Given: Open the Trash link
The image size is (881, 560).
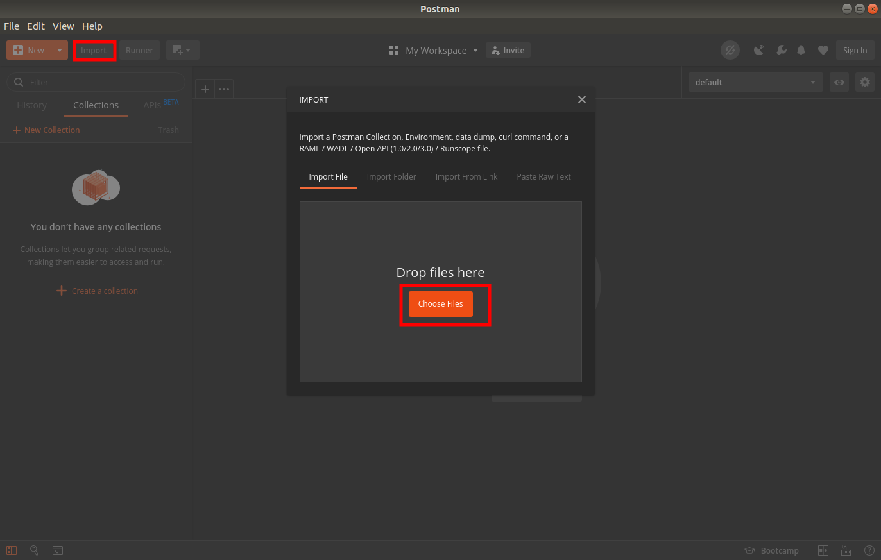Looking at the screenshot, I should tap(169, 130).
